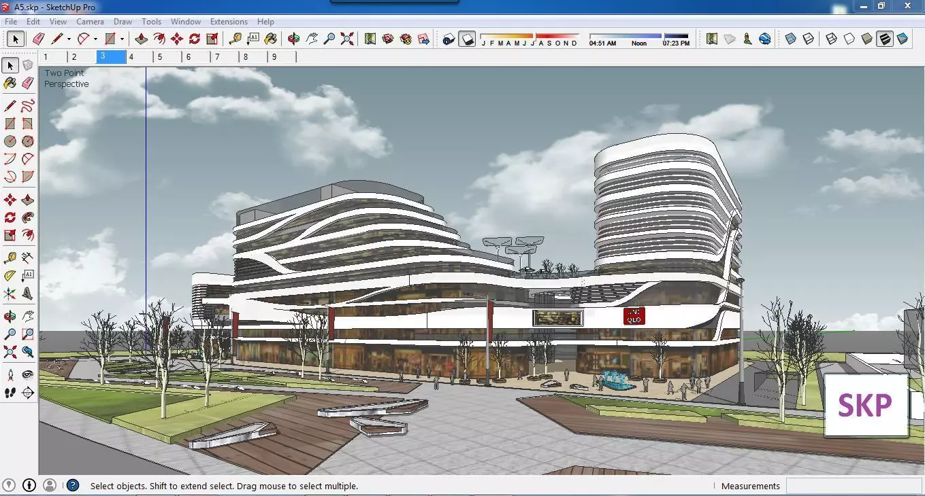This screenshot has height=496, width=925.
Task: Open the View menu
Action: click(58, 22)
